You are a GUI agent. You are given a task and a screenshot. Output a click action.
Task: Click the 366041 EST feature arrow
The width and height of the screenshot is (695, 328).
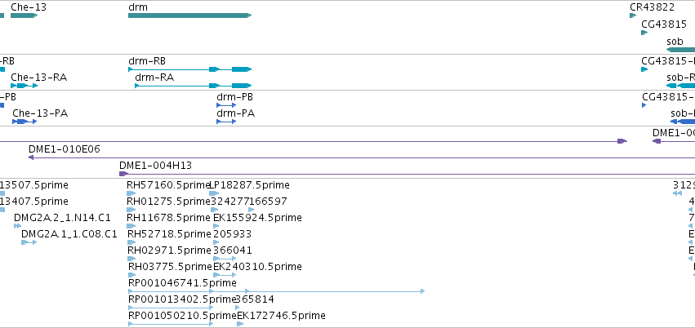pyautogui.click(x=225, y=259)
